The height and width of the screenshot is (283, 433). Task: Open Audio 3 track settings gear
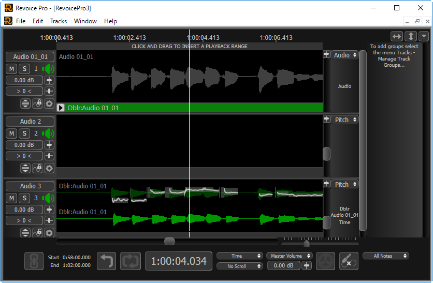[x=49, y=233]
